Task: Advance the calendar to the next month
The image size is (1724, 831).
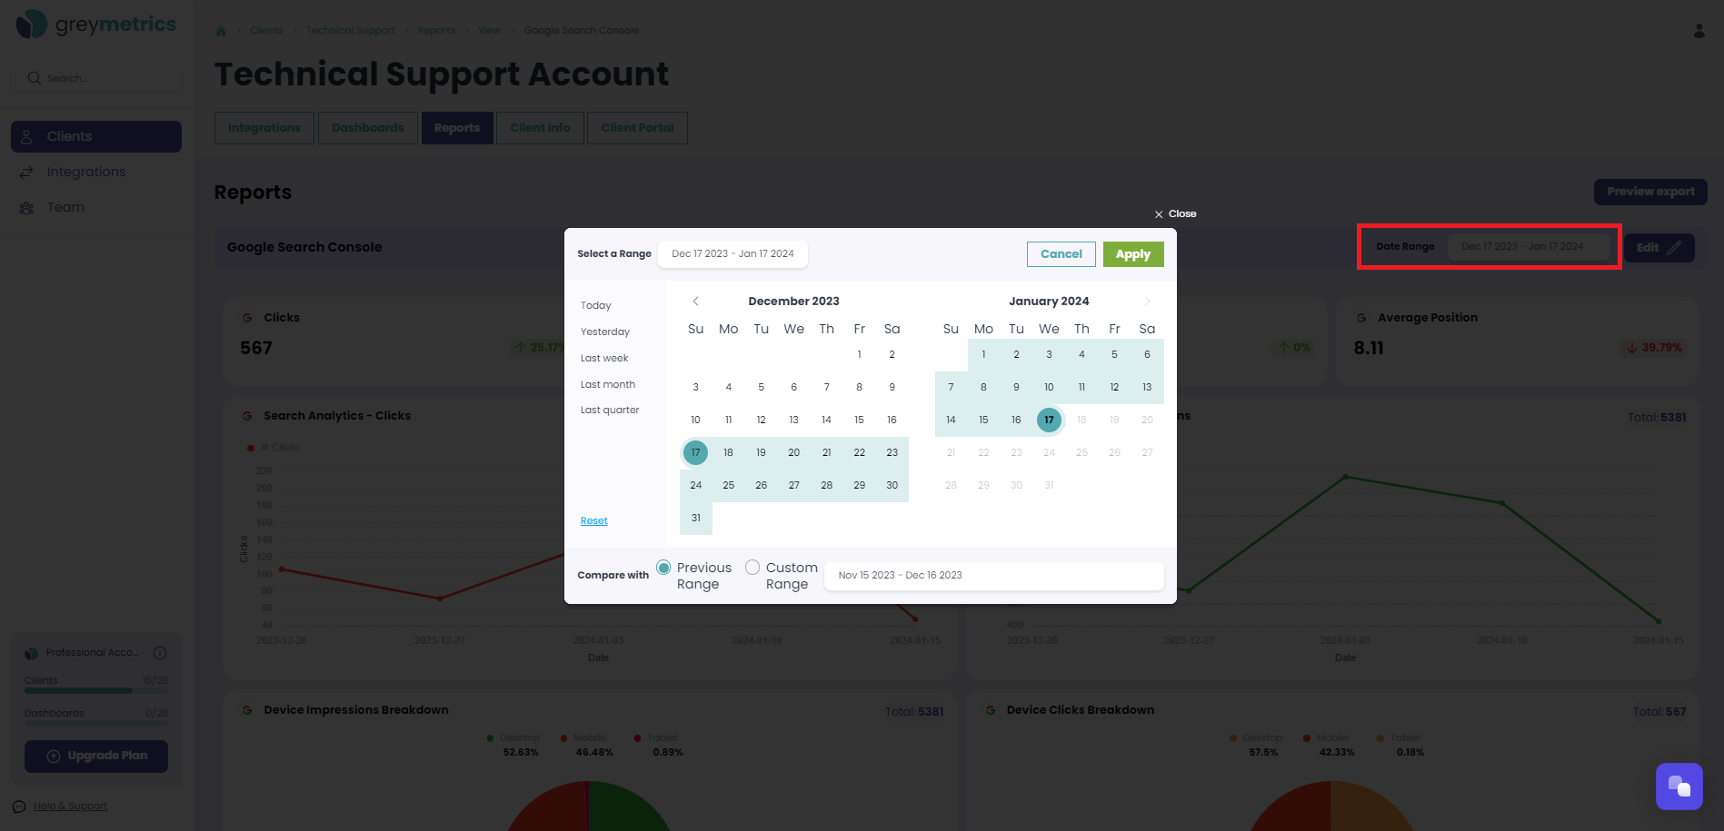Action: coord(1147,301)
